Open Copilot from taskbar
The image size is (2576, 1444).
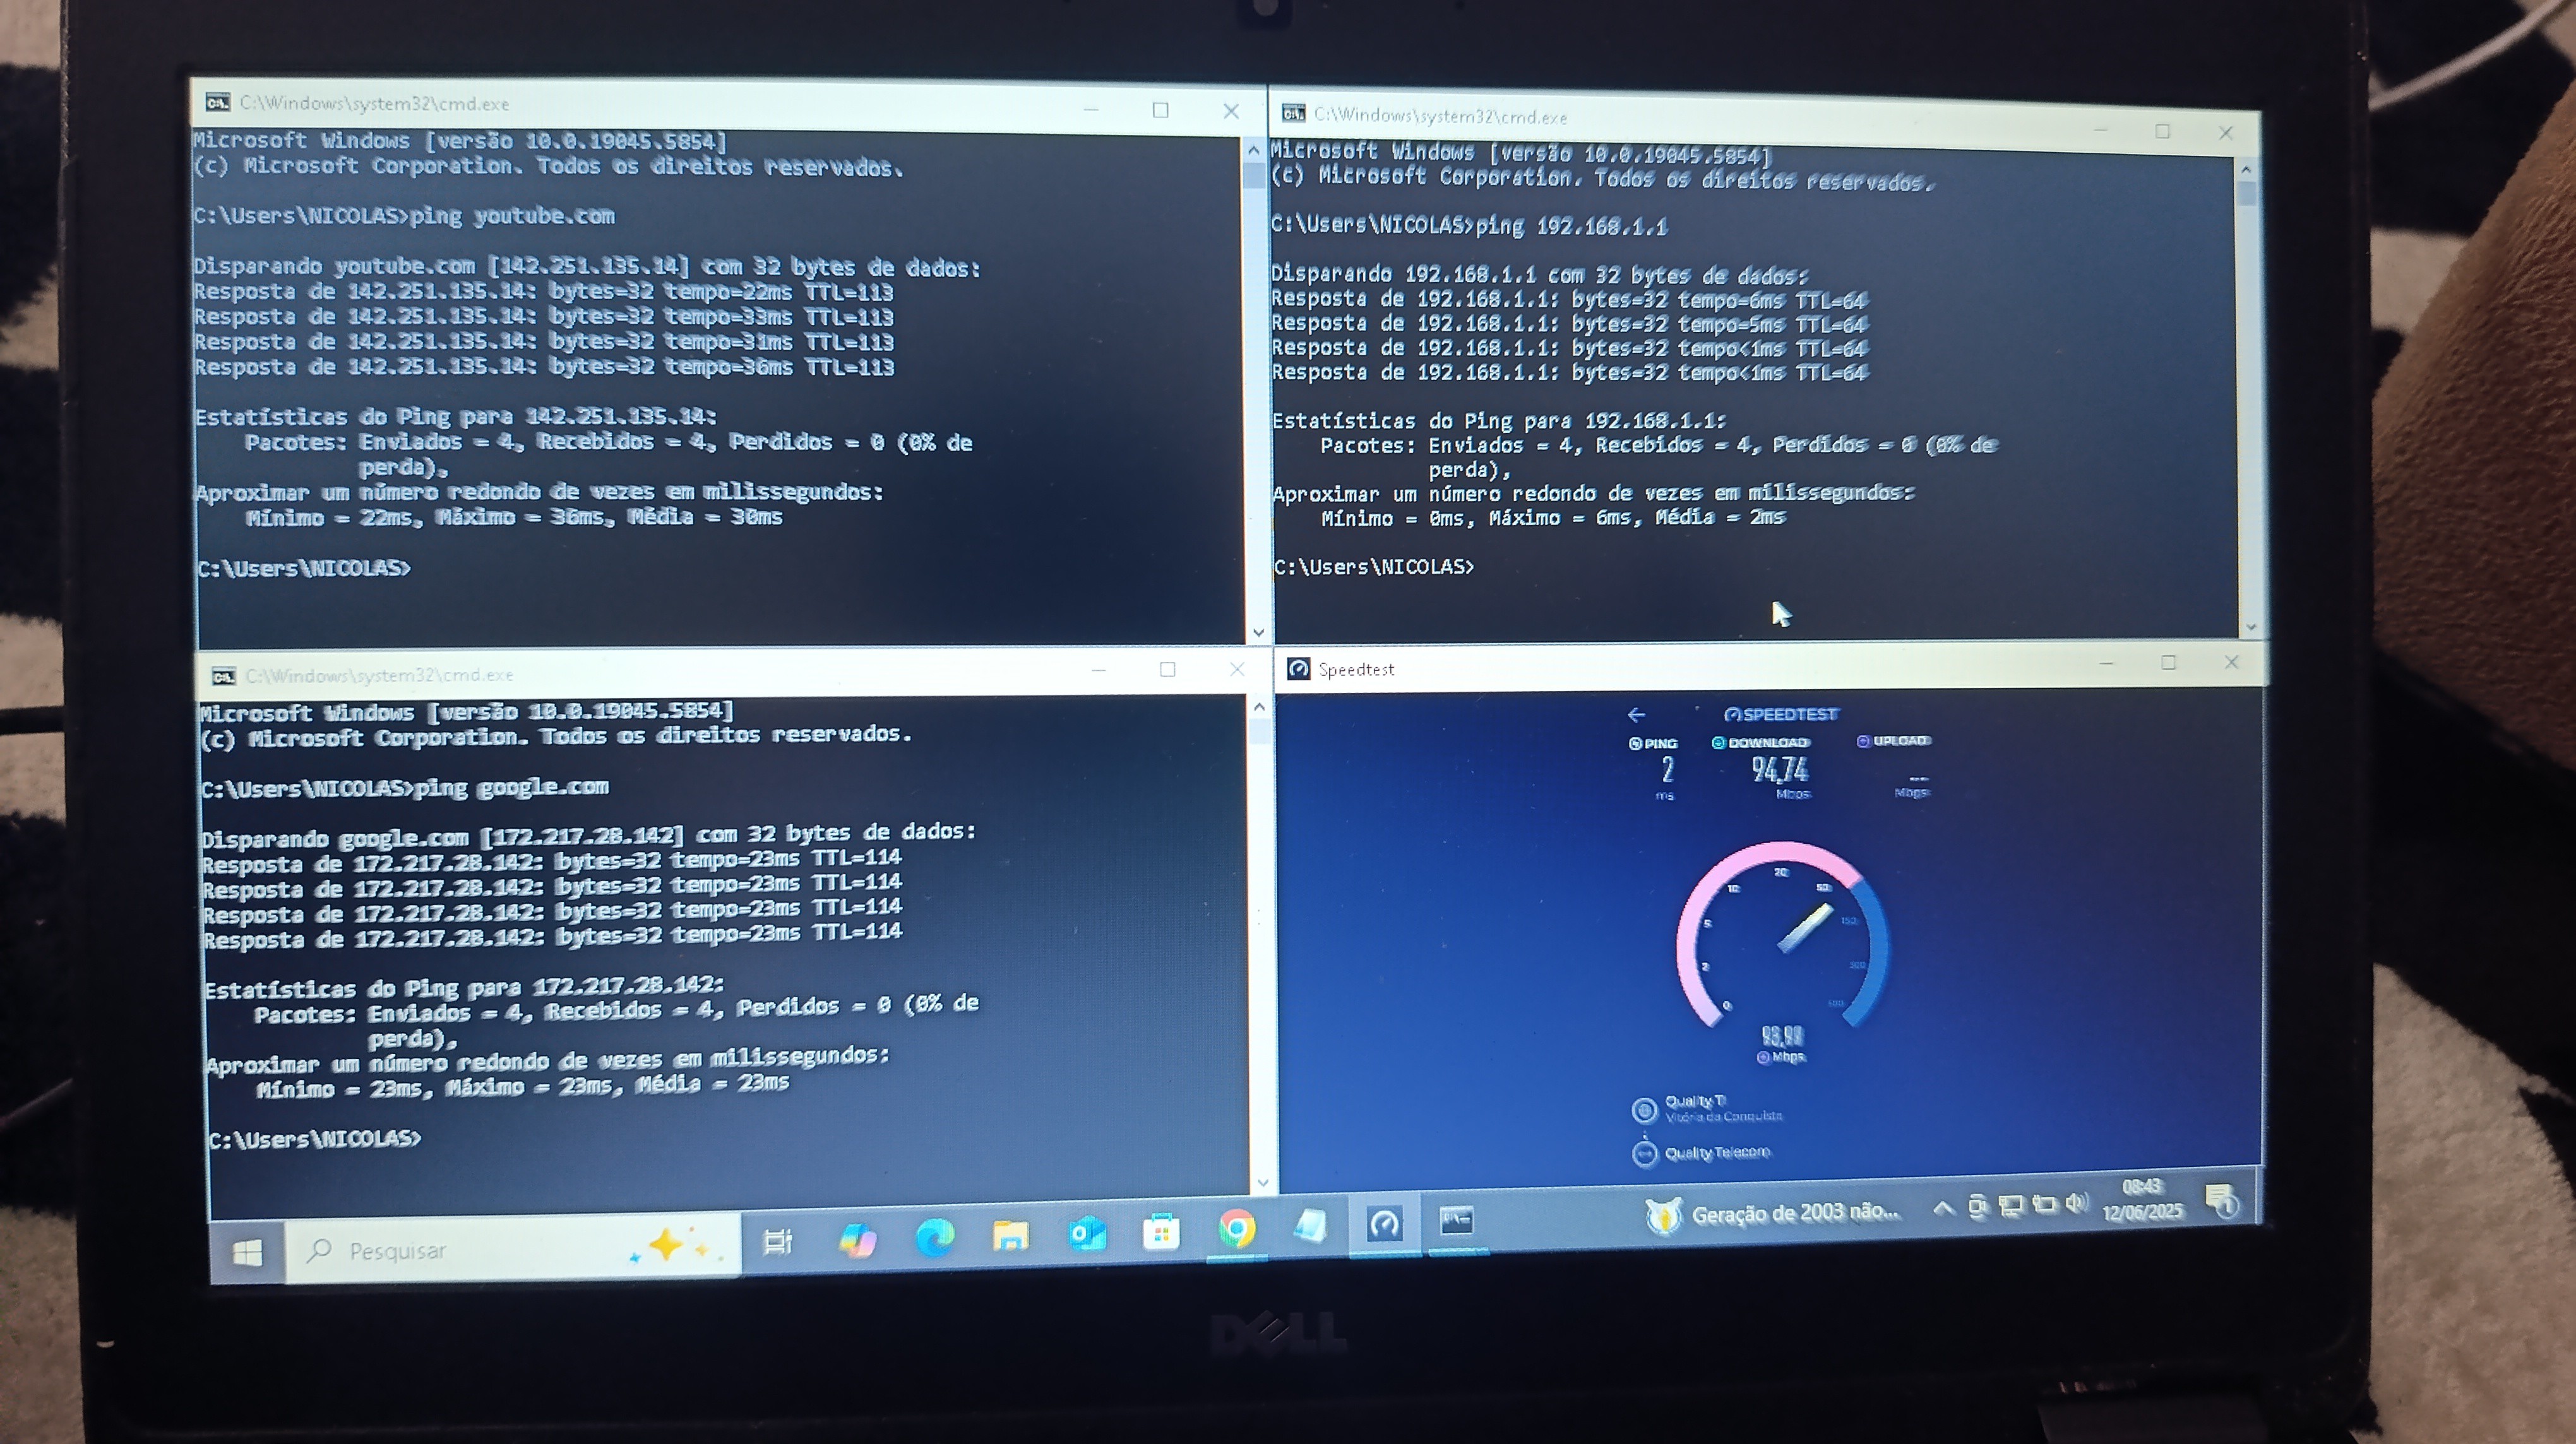pyautogui.click(x=857, y=1240)
